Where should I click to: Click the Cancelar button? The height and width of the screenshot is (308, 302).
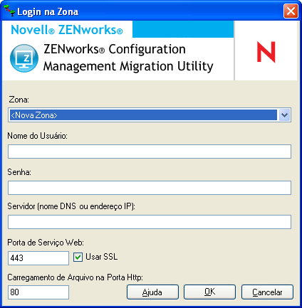pos(267,292)
